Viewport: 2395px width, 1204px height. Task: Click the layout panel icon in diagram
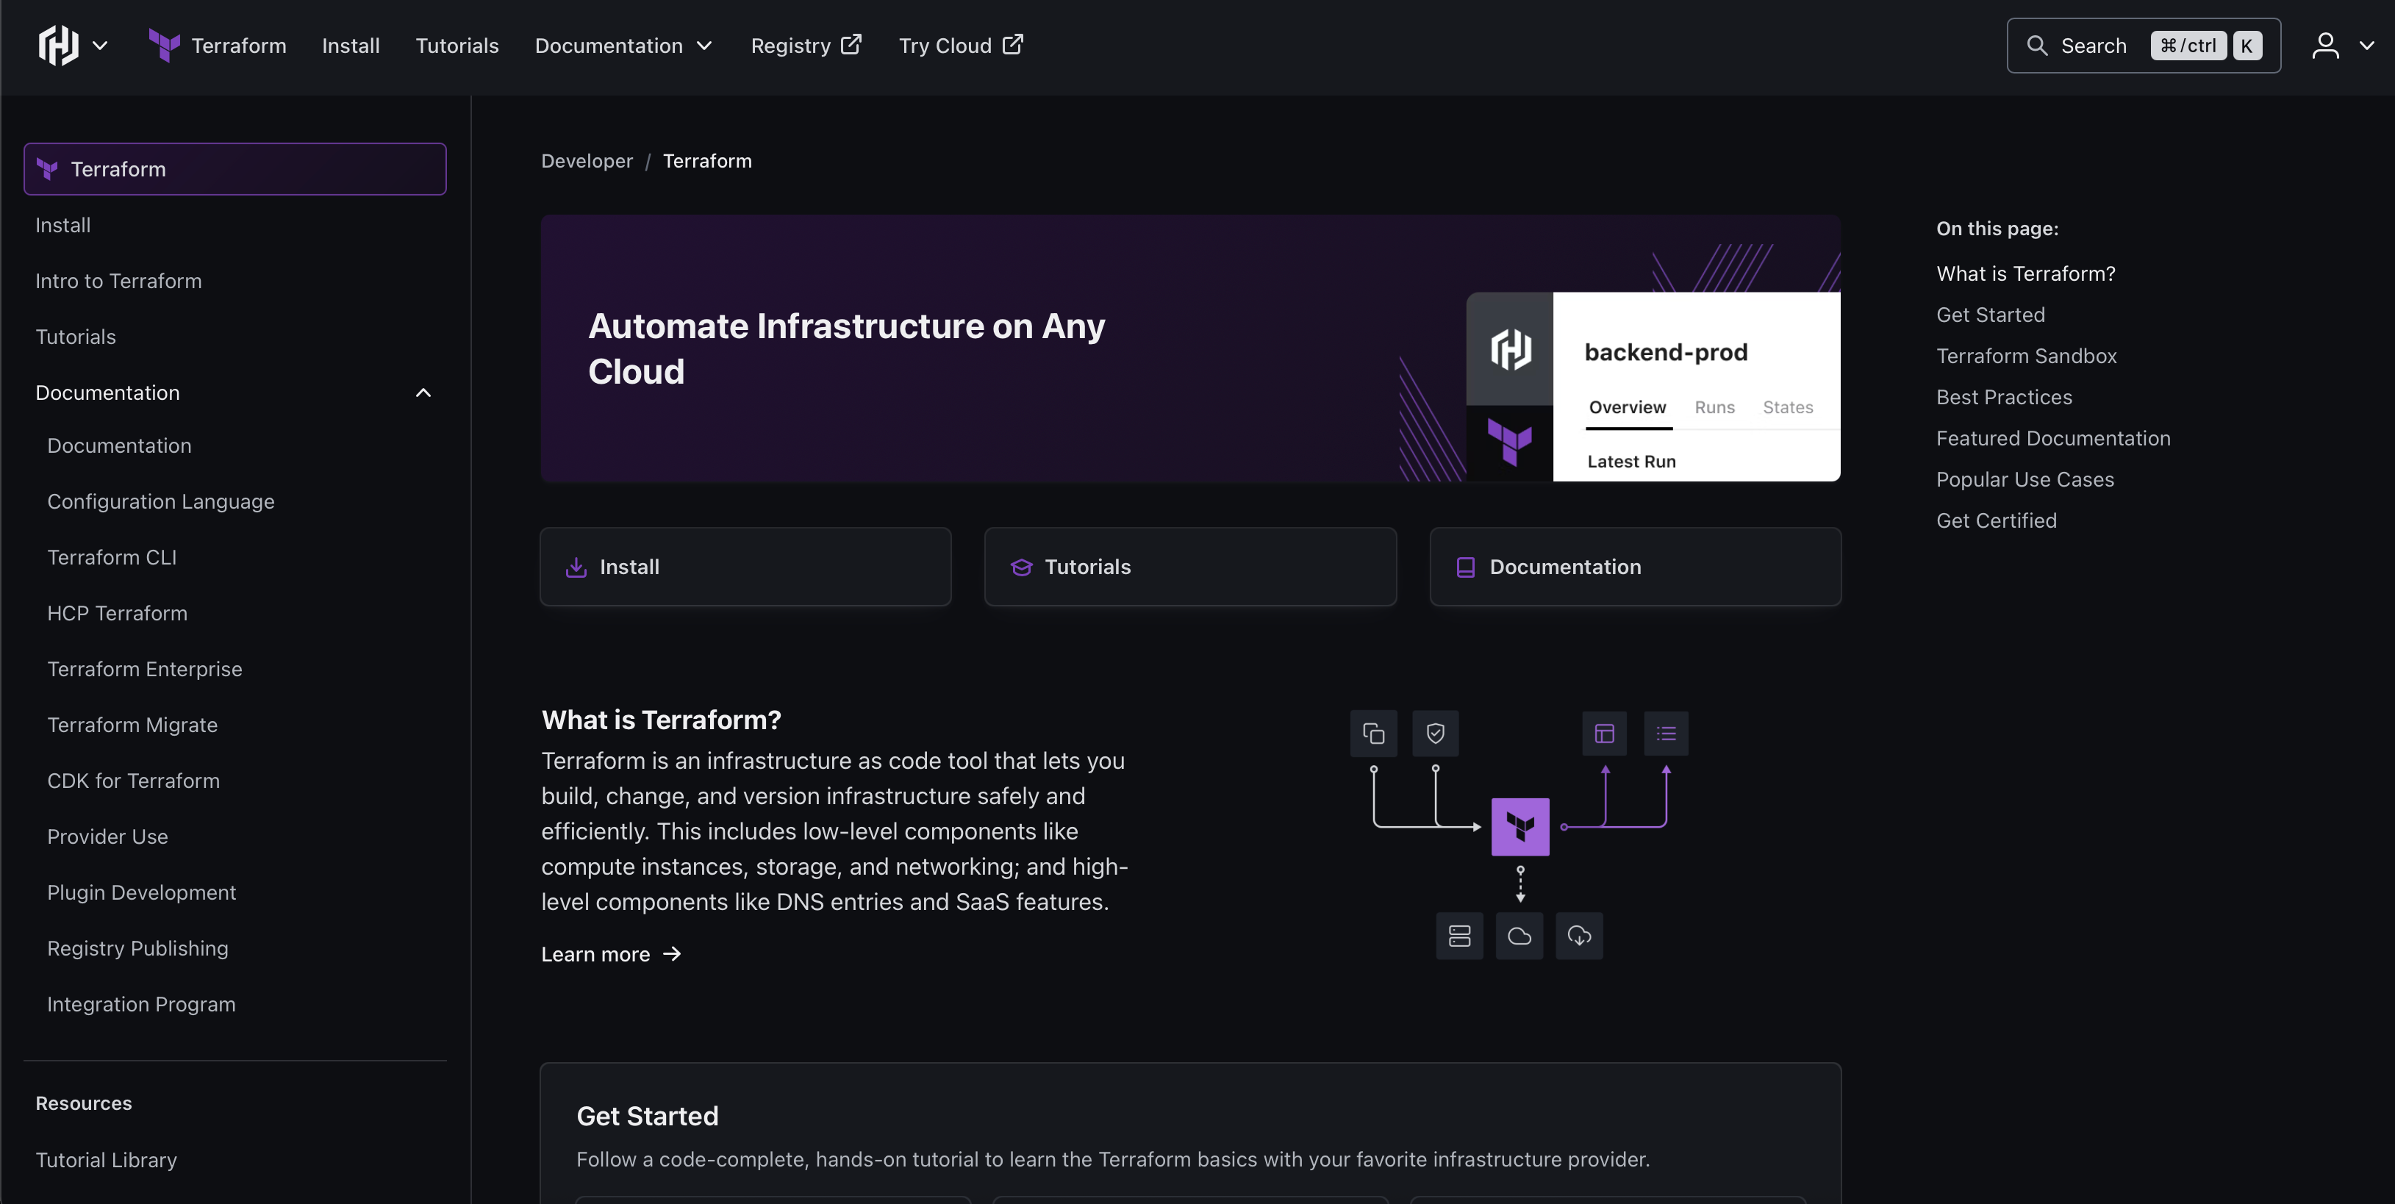pos(1605,734)
